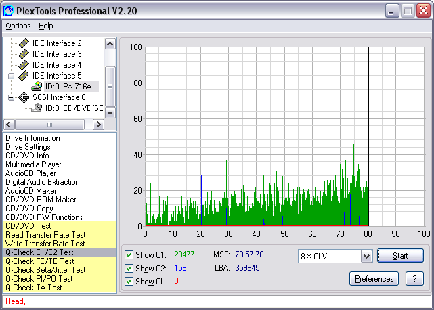The height and width of the screenshot is (310, 434).
Task: Click the CD/DVD(SC drive icon
Action: coord(37,108)
